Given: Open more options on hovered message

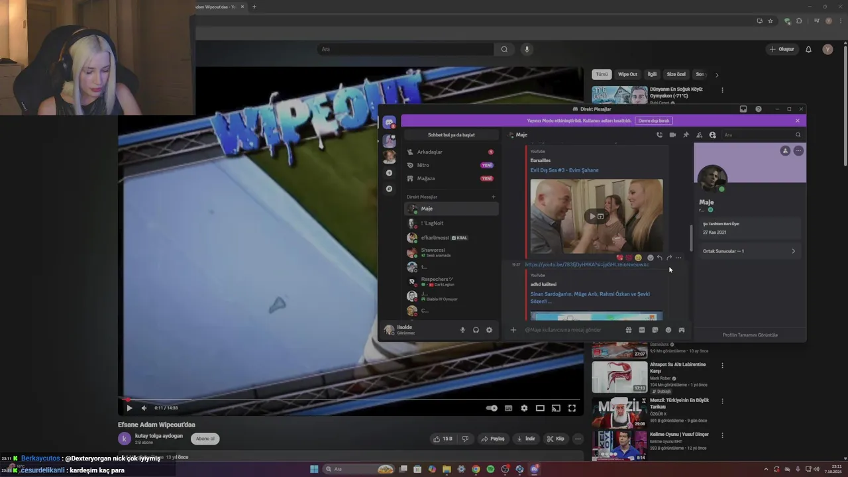Looking at the screenshot, I should pyautogui.click(x=678, y=258).
